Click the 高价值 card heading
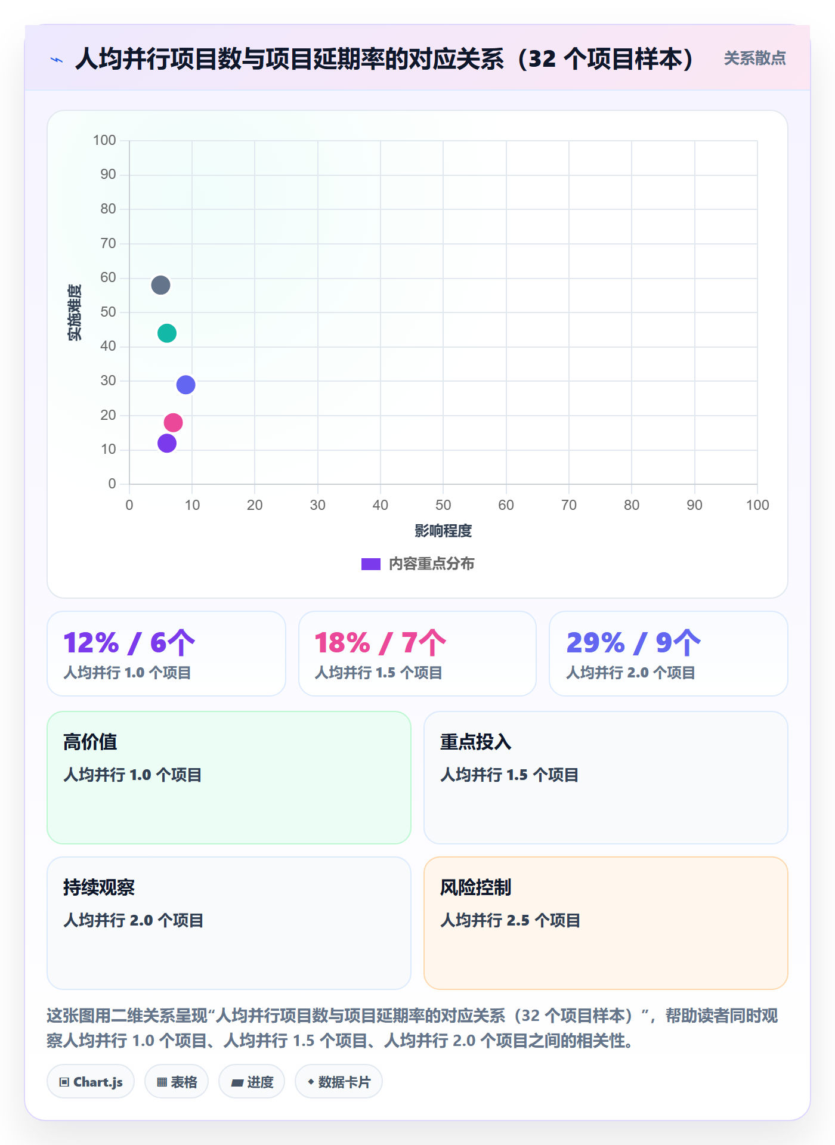835x1145 pixels. click(x=90, y=742)
